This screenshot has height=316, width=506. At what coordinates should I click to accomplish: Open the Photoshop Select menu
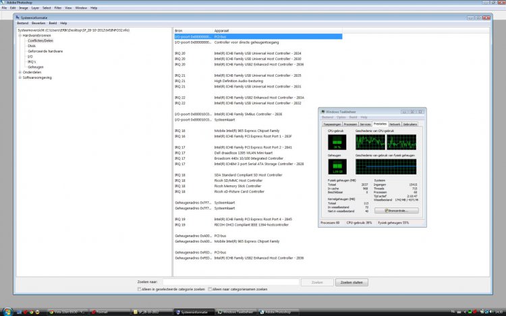(47, 7)
